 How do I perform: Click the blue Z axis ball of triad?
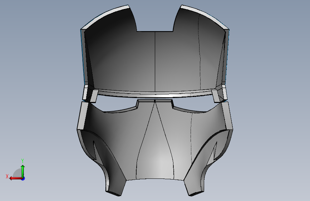(23, 178)
